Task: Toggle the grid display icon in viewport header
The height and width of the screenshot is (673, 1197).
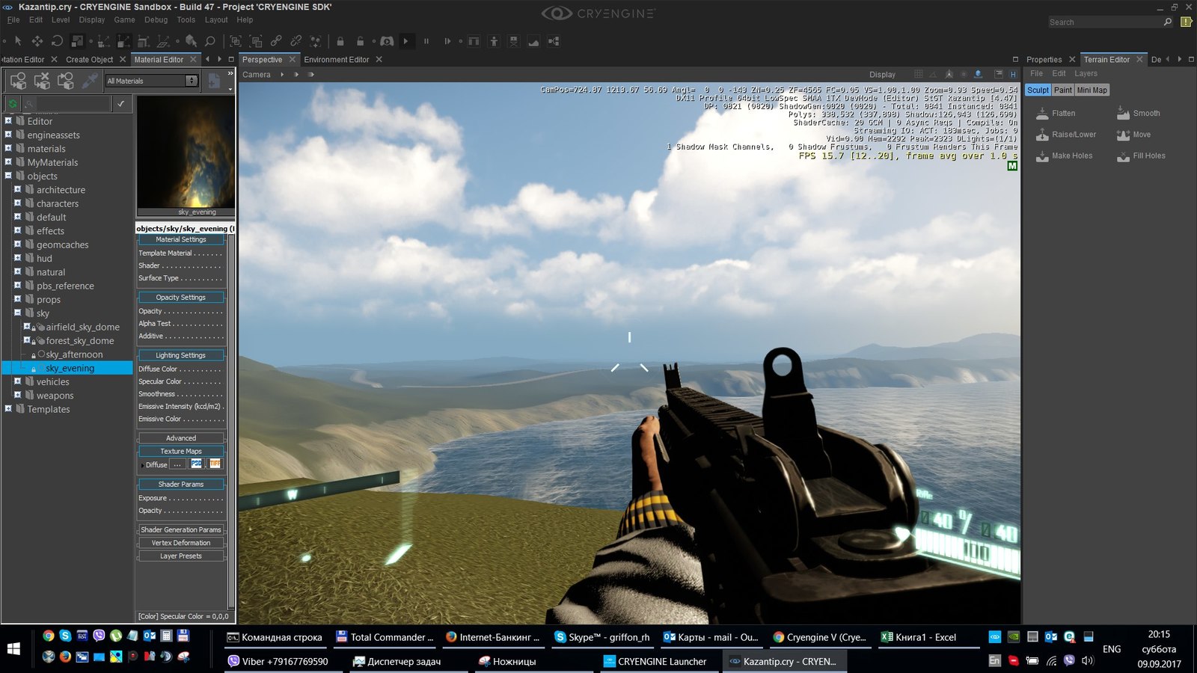Action: [918, 74]
